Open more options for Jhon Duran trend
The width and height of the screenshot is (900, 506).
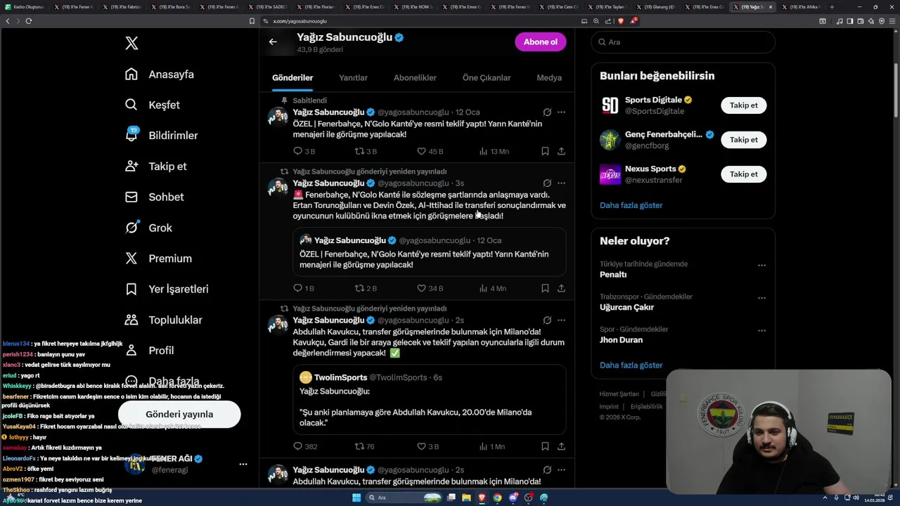(x=761, y=331)
